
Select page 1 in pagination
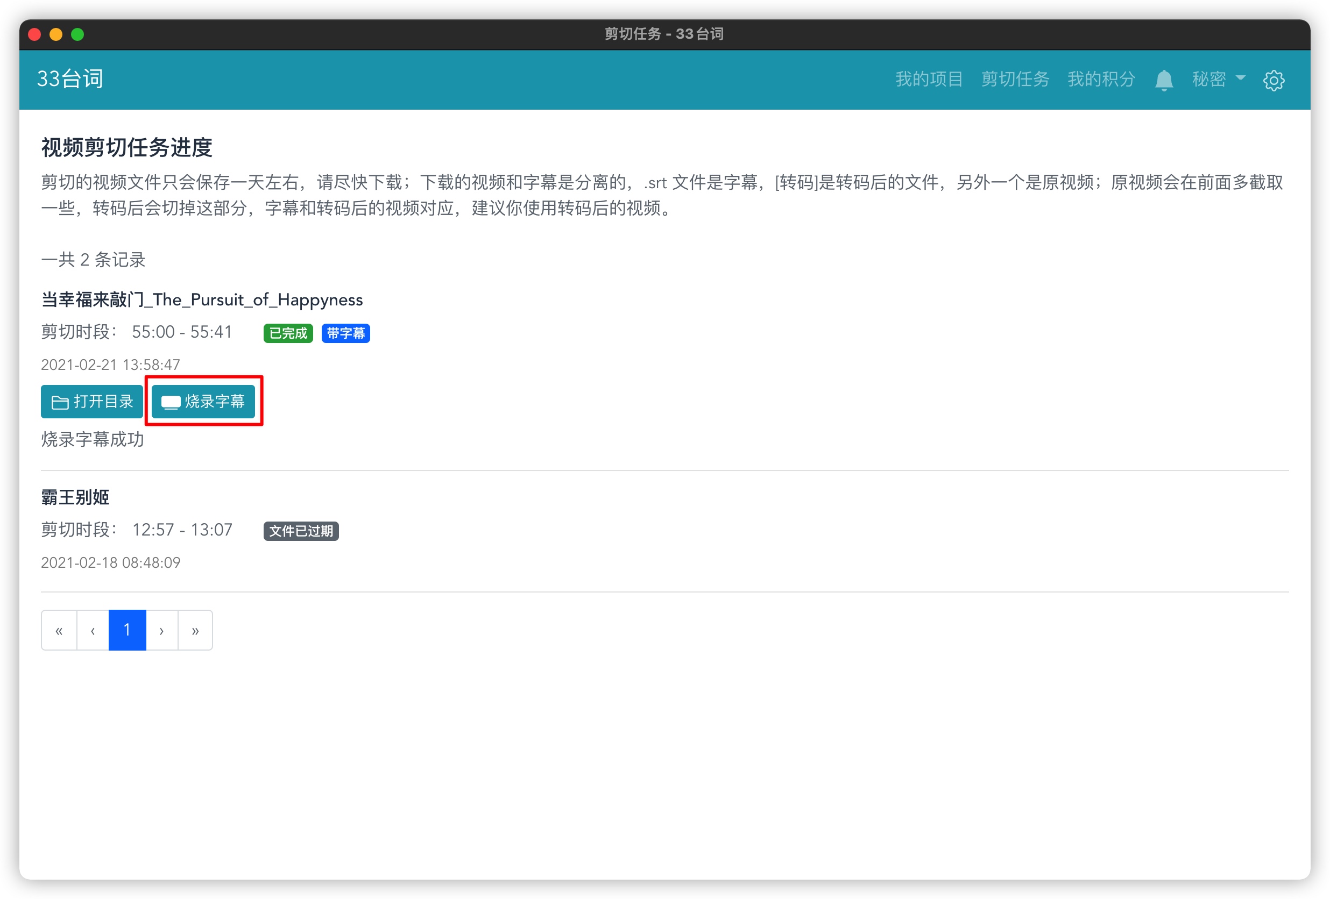point(127,630)
